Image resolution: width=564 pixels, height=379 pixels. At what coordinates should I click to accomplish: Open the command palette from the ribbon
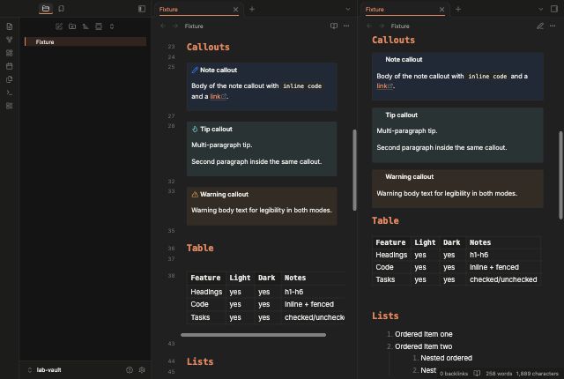[x=10, y=93]
